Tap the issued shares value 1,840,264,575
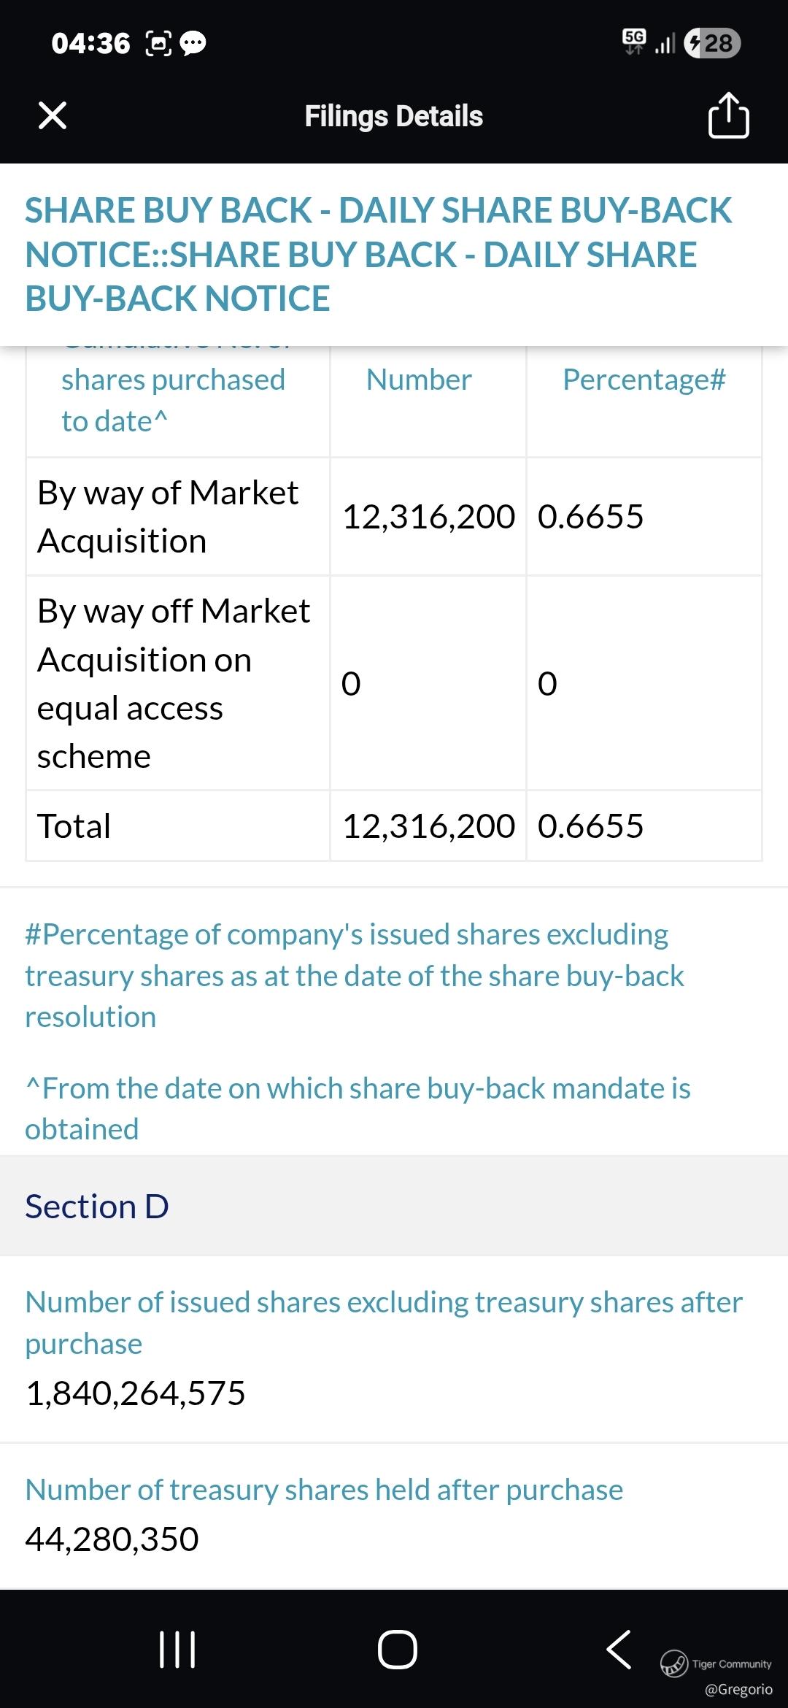This screenshot has height=1708, width=788. 136,1393
